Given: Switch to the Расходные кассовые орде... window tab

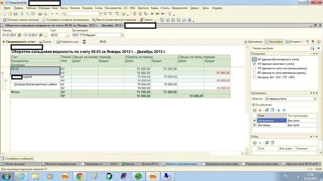Looking at the screenshot, I should point(260,164).
